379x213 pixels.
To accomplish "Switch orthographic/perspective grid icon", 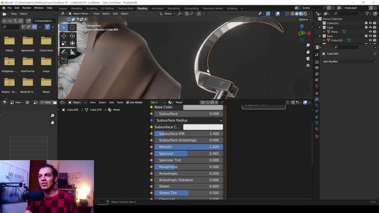I will click(x=308, y=66).
